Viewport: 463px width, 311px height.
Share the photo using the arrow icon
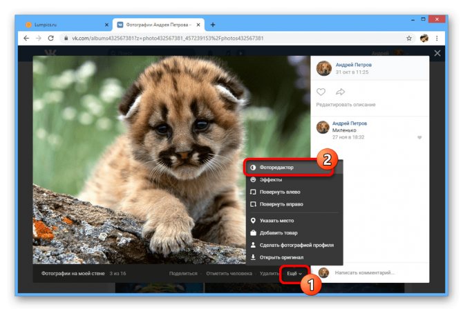point(340,92)
